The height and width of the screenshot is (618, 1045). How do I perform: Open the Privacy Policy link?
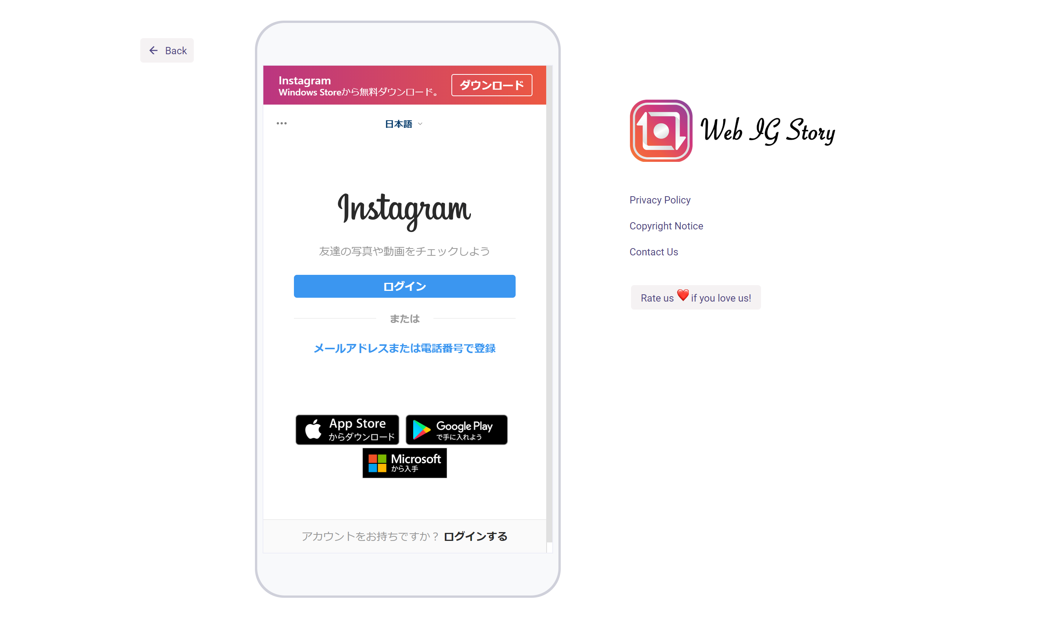pos(660,199)
